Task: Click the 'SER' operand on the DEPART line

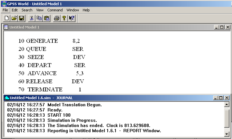Action: [x=80, y=65]
